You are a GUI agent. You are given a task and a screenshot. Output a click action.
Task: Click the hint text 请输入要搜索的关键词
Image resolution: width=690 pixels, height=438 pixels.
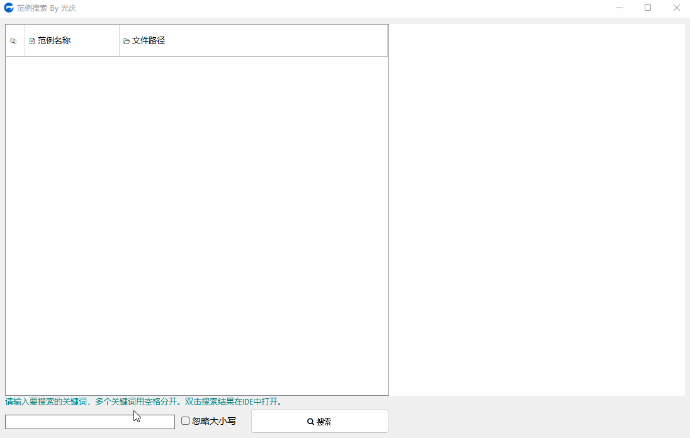click(x=46, y=401)
